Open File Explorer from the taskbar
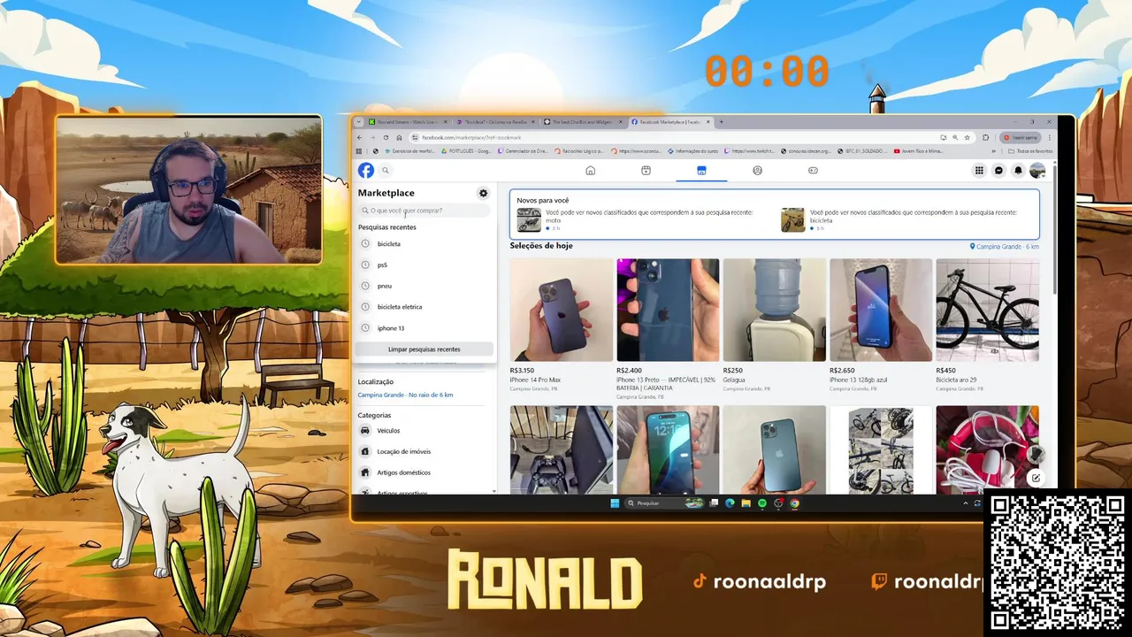 [x=746, y=503]
